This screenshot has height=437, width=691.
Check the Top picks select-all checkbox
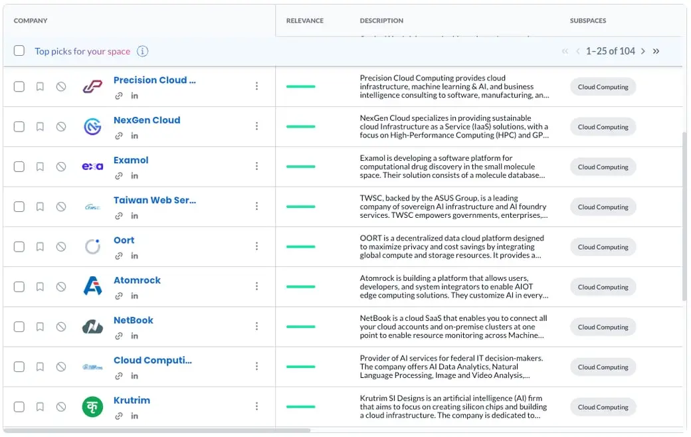[x=19, y=51]
